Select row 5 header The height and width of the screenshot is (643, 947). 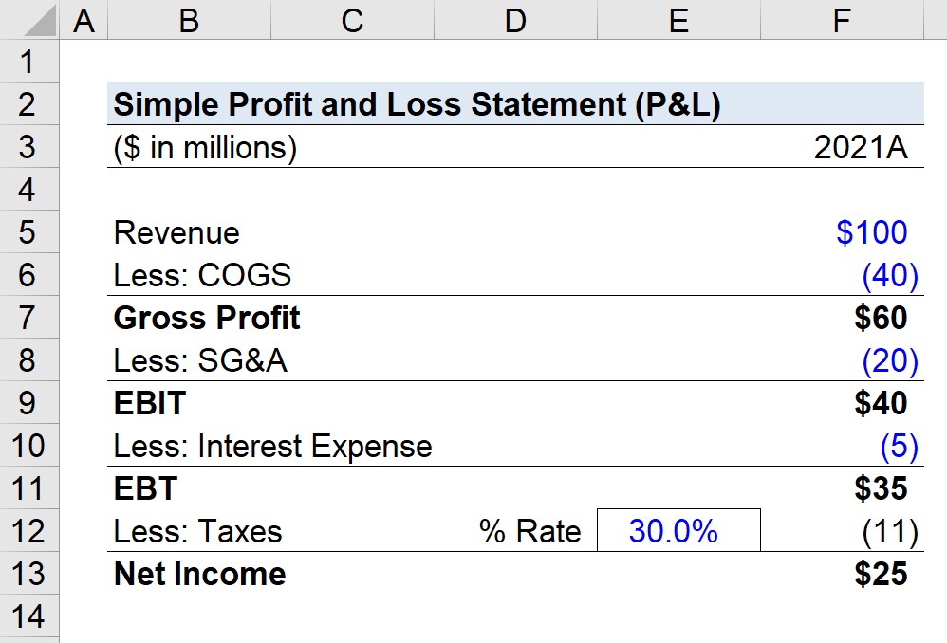coord(28,233)
